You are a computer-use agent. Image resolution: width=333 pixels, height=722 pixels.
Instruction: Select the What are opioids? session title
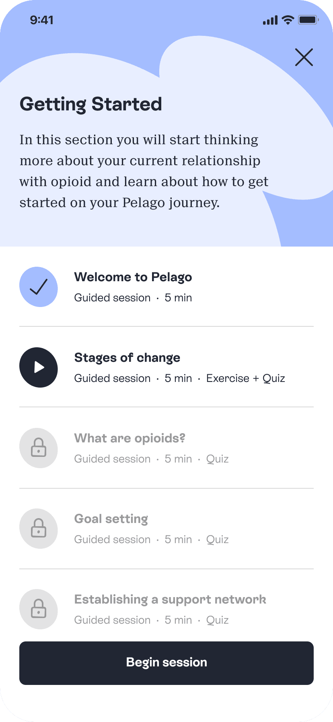click(129, 438)
